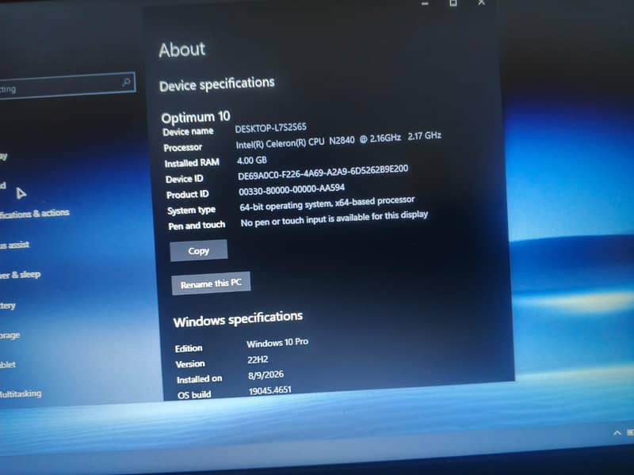The image size is (634, 475).
Task: Select the OS build 19045.4651 value
Action: (x=269, y=390)
